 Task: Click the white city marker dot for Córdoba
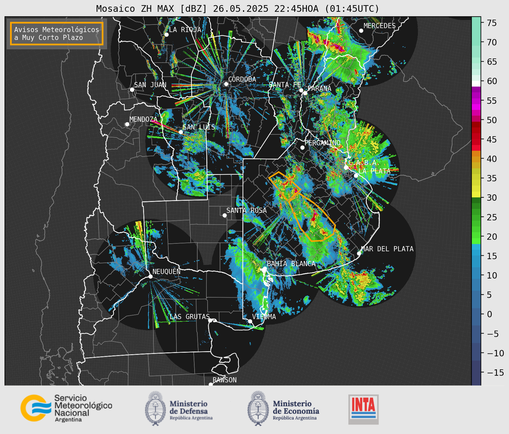pos(226,84)
